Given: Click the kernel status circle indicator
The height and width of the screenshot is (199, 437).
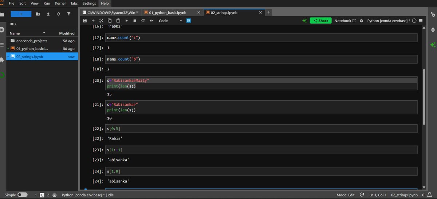Looking at the screenshot, I should point(414,21).
